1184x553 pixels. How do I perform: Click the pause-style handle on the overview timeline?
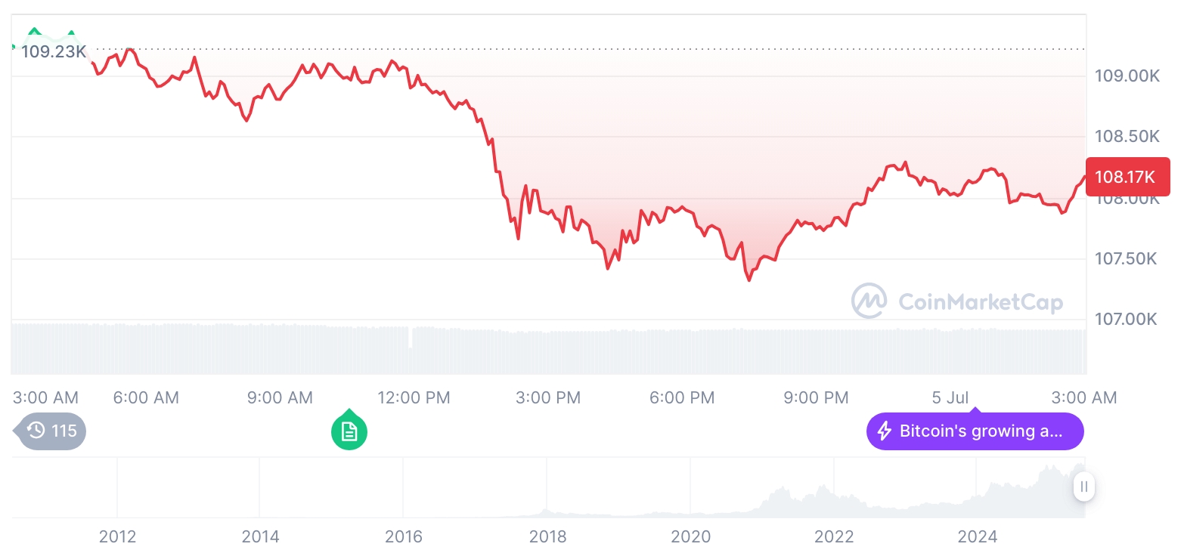[1083, 486]
